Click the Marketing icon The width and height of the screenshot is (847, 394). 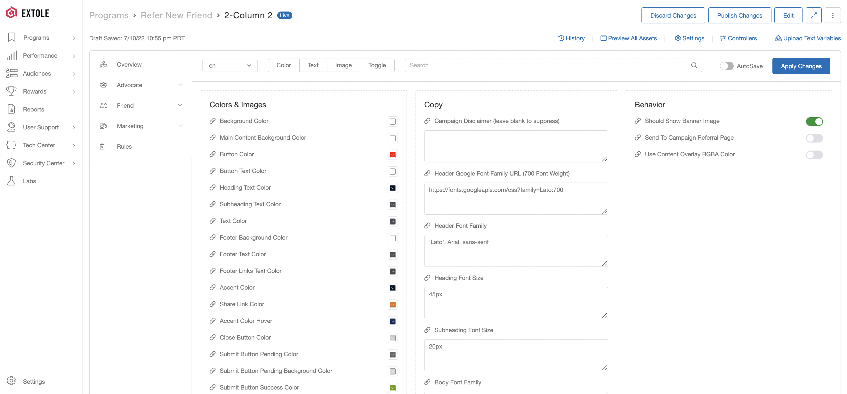point(104,126)
